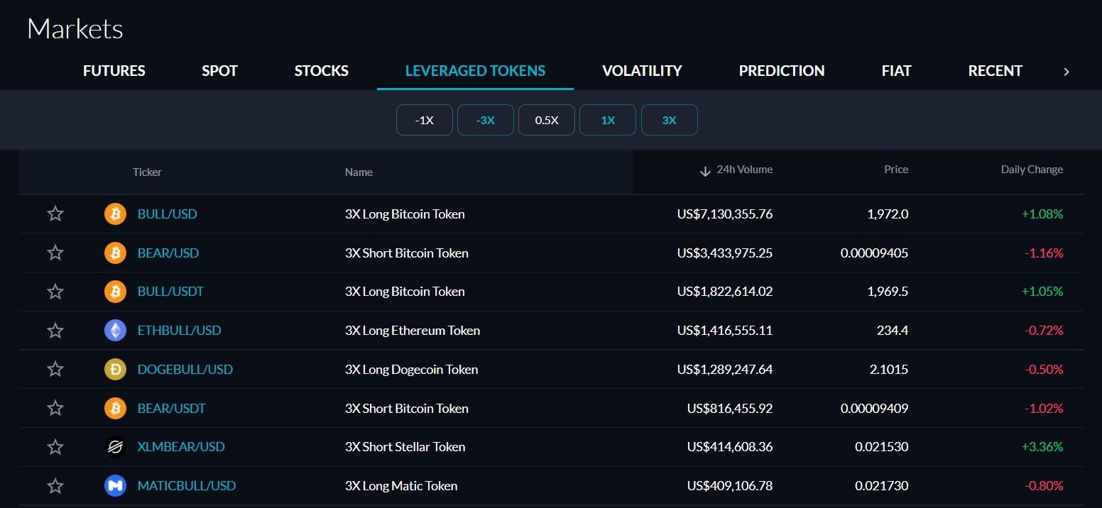Favorite XLMBEAR/USD using the star
Screen dimensions: 1102x508
click(55, 447)
